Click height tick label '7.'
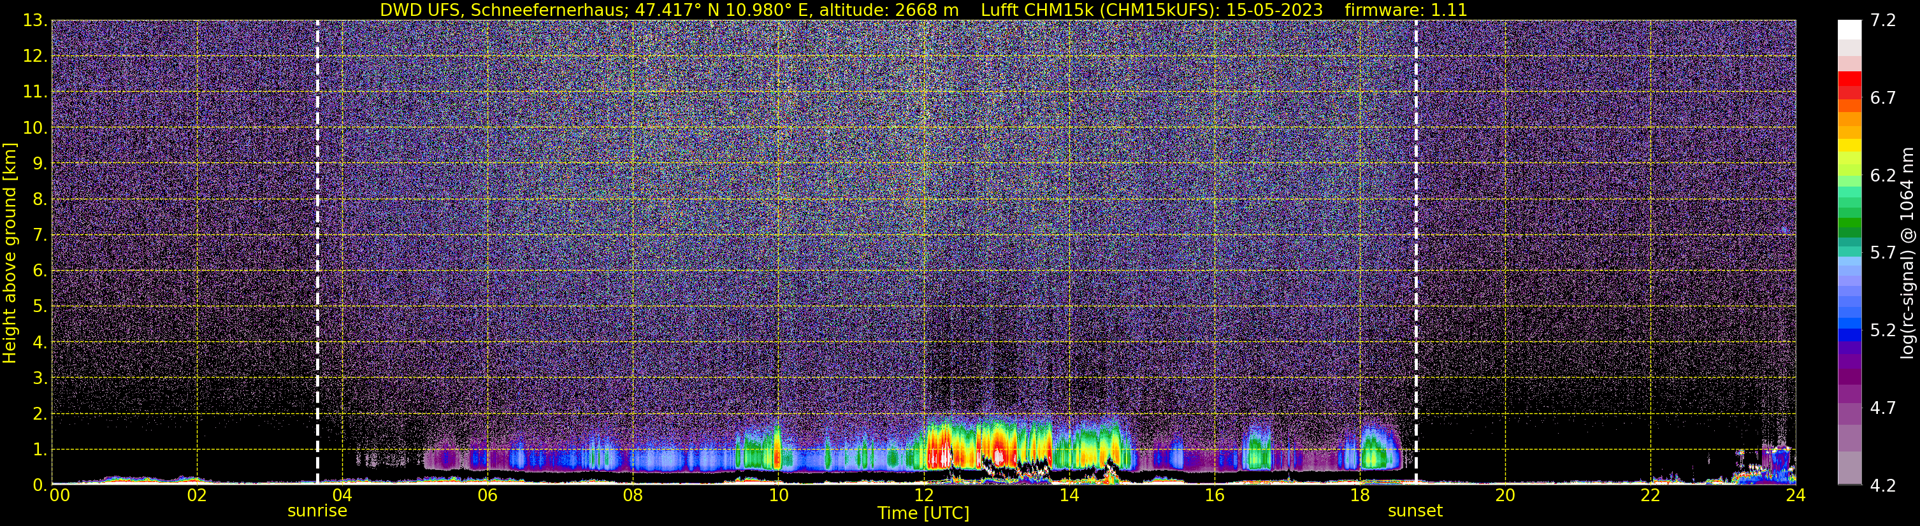 40,236
